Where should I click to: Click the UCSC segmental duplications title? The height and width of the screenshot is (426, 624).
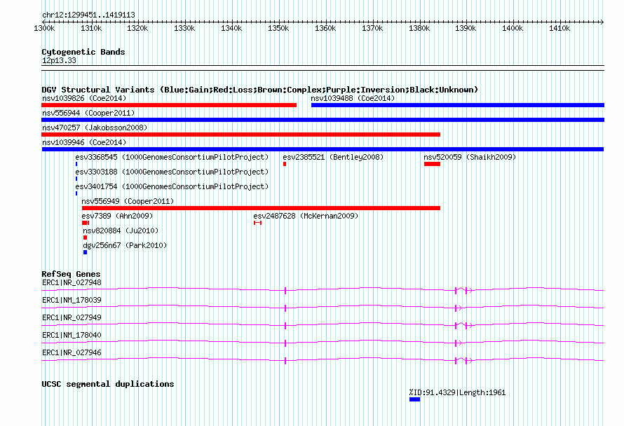pyautogui.click(x=108, y=384)
